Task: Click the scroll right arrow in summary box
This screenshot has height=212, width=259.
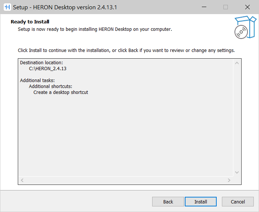Action: pyautogui.click(x=229, y=180)
